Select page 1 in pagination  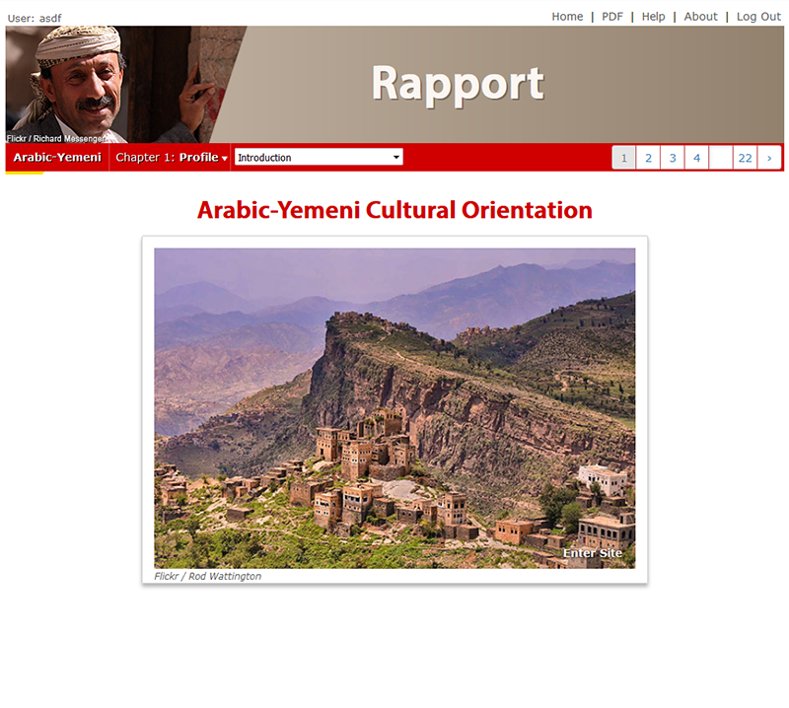coord(624,158)
